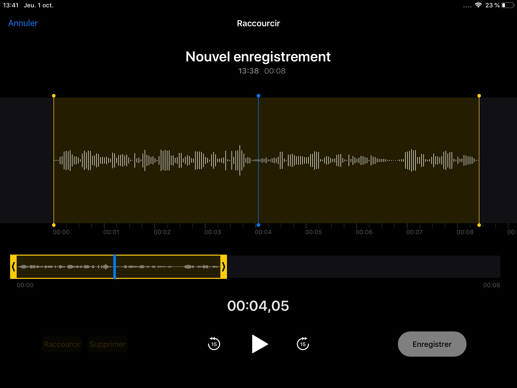Click blue playhead in overview strip
The width and height of the screenshot is (517, 388).
click(x=115, y=266)
